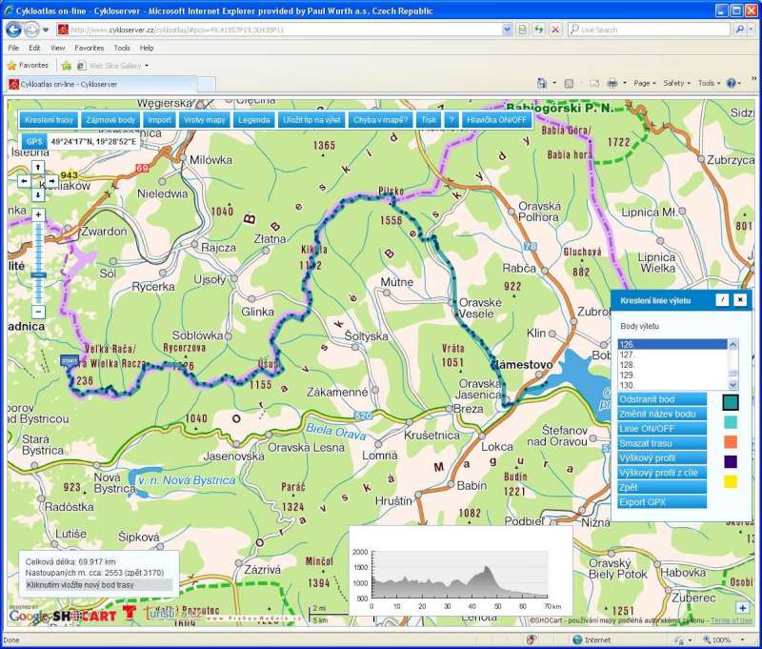
Task: Open the Favorites menu in menu bar
Action: click(90, 48)
